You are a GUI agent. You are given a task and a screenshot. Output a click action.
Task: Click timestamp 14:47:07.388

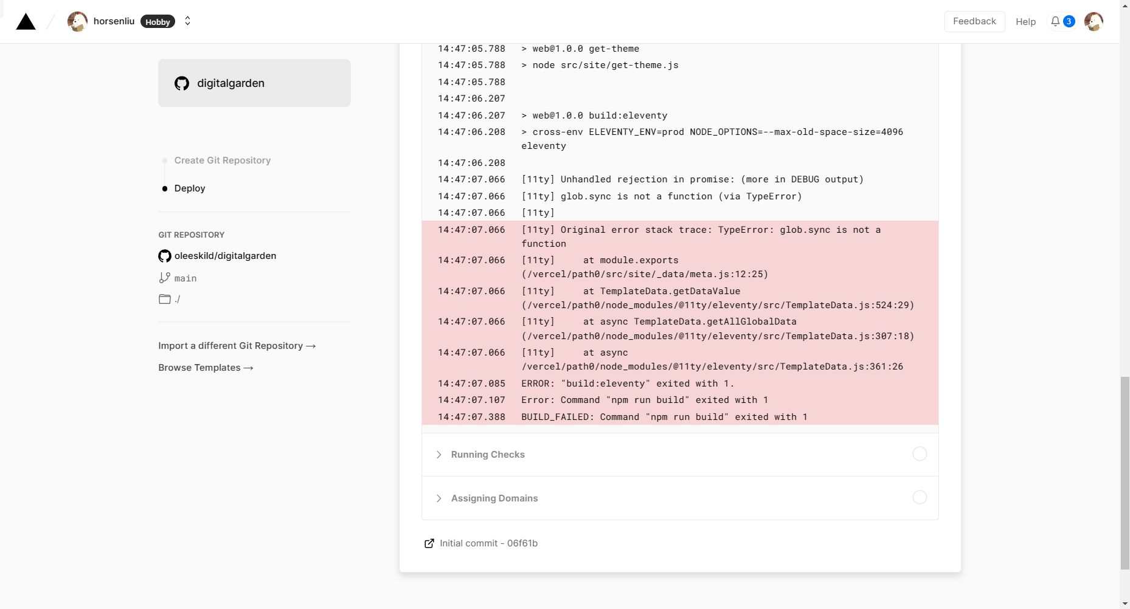coord(471,417)
